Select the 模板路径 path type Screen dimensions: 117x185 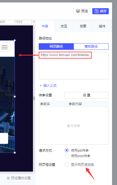[91, 47]
